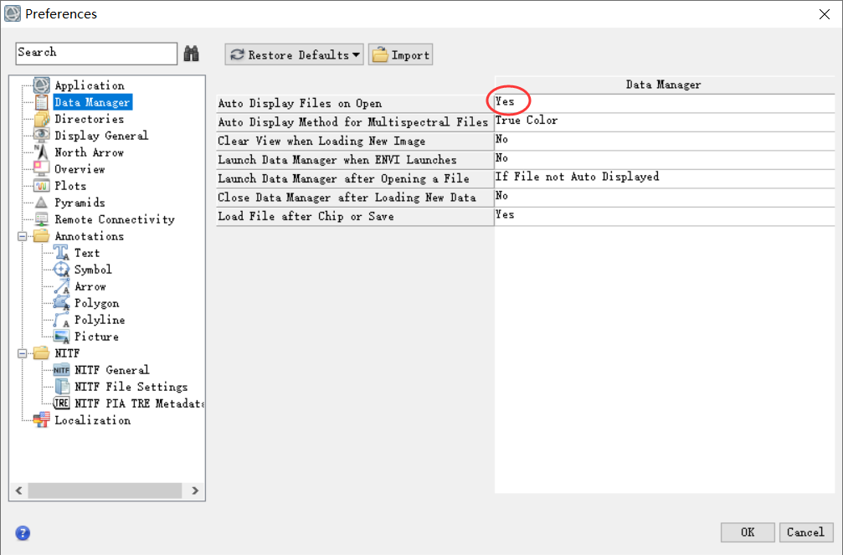
Task: Change Clear View when Loading New Image value
Action: [665, 140]
